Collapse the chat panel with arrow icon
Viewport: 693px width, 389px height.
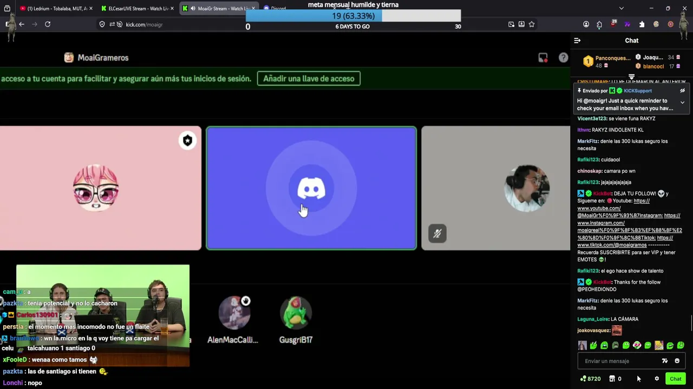coord(577,41)
